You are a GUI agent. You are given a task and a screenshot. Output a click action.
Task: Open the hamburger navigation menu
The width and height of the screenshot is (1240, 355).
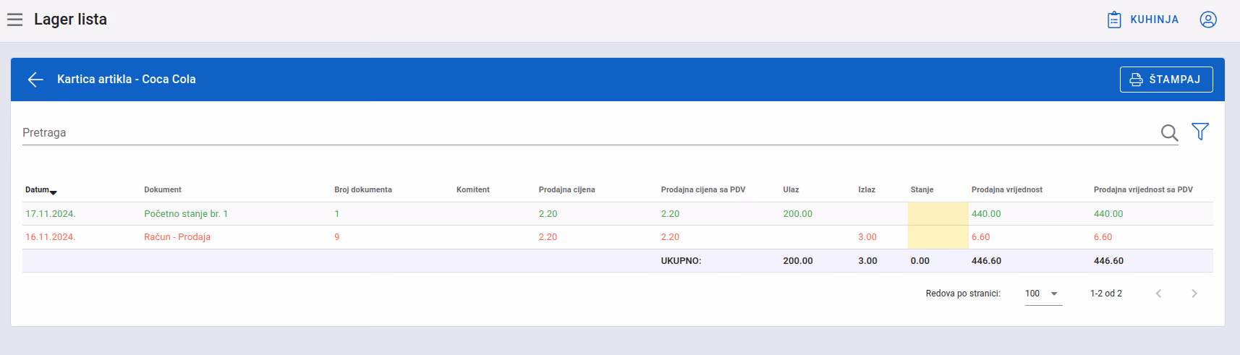coord(15,20)
